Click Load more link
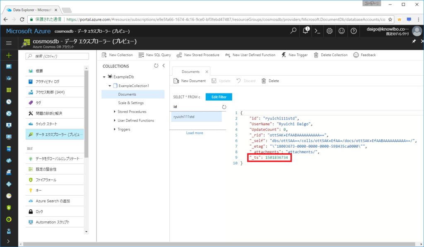This screenshot has height=247, width=424. (195, 133)
